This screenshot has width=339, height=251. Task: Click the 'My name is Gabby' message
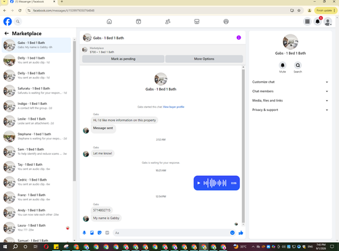click(106, 218)
